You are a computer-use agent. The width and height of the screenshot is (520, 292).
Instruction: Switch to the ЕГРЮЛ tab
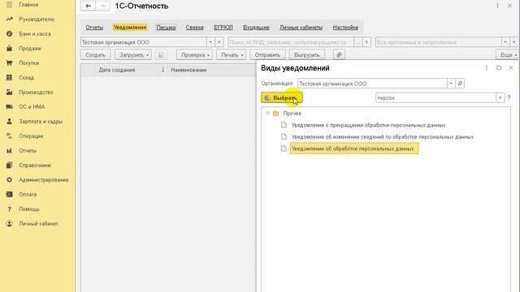pos(223,28)
